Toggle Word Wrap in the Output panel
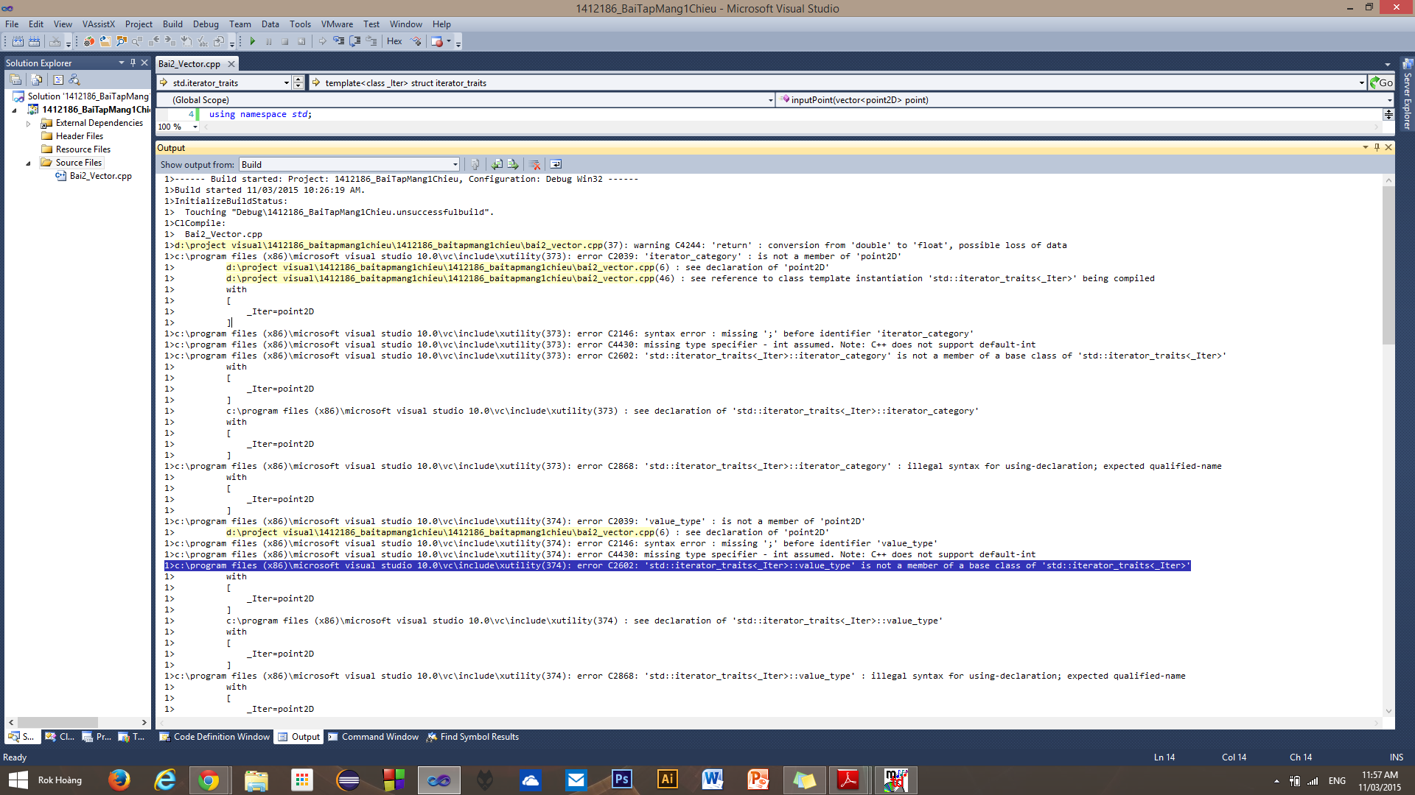1415x795 pixels. 556,164
